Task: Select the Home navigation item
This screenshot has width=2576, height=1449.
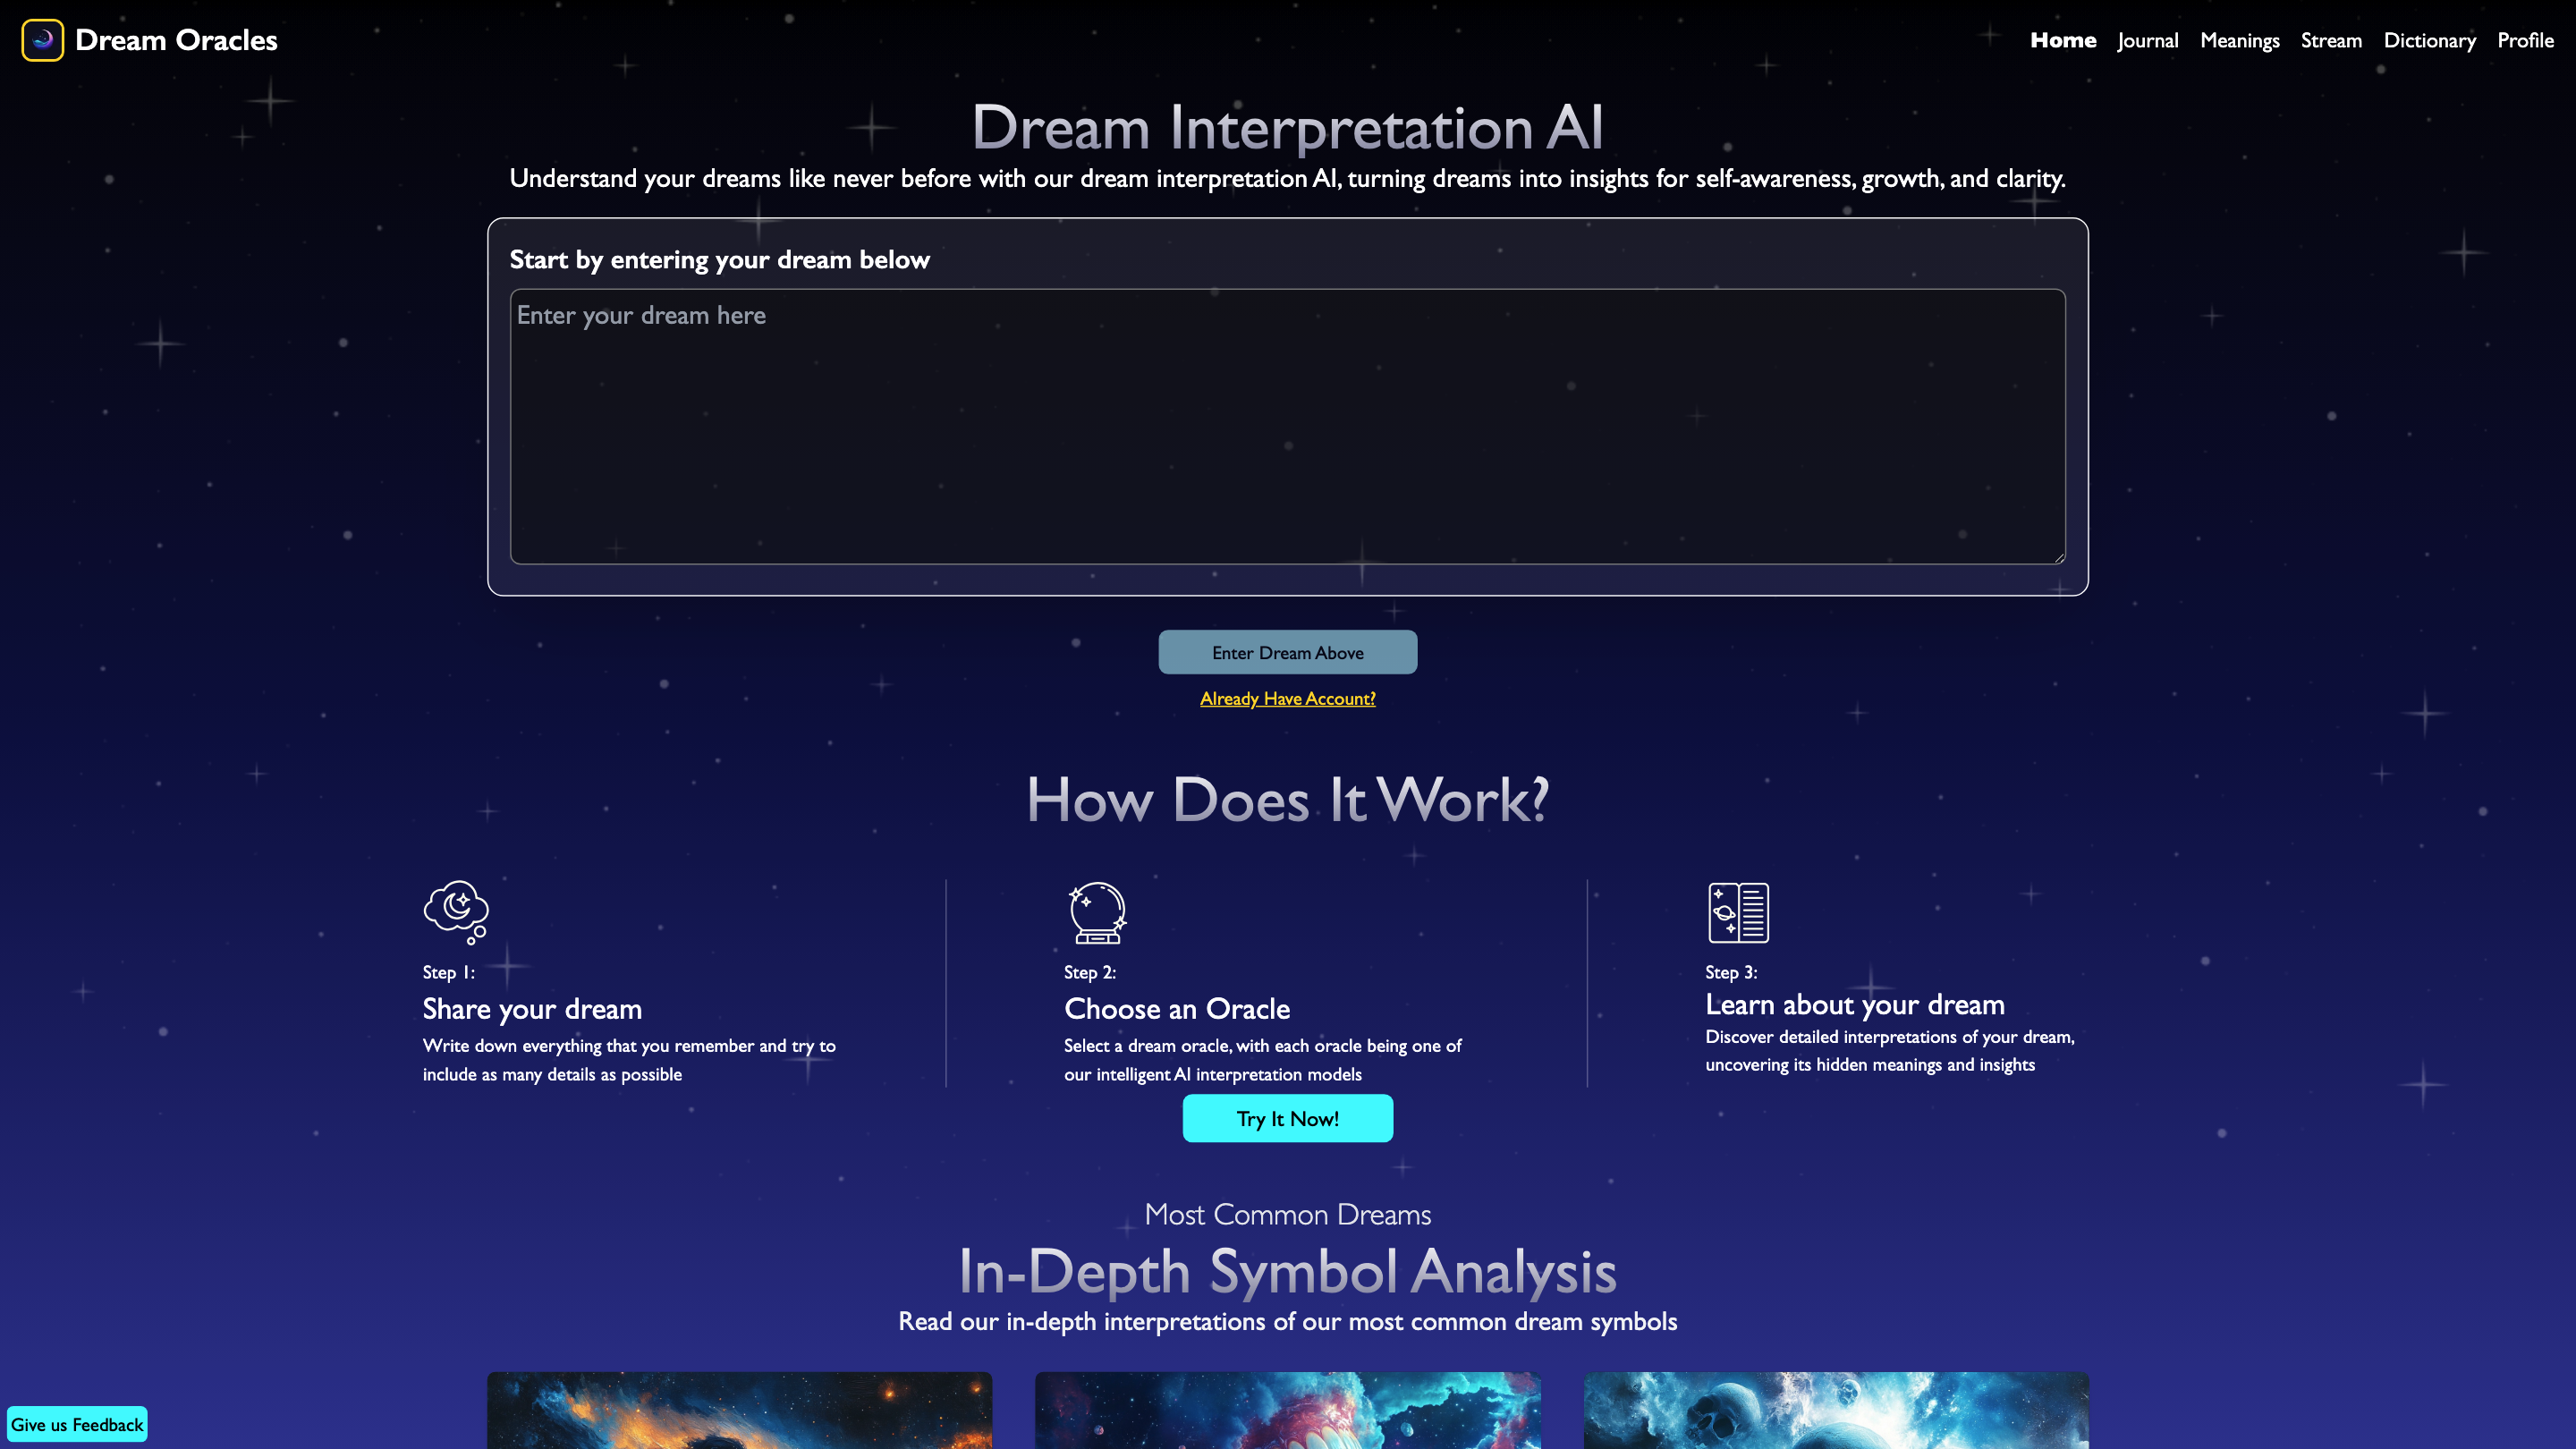Action: [2063, 40]
